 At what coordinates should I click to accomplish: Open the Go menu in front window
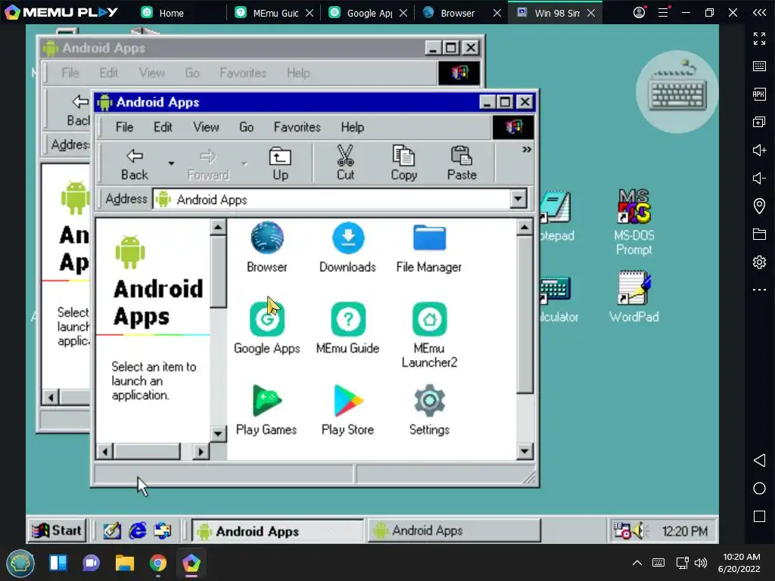[x=246, y=127]
